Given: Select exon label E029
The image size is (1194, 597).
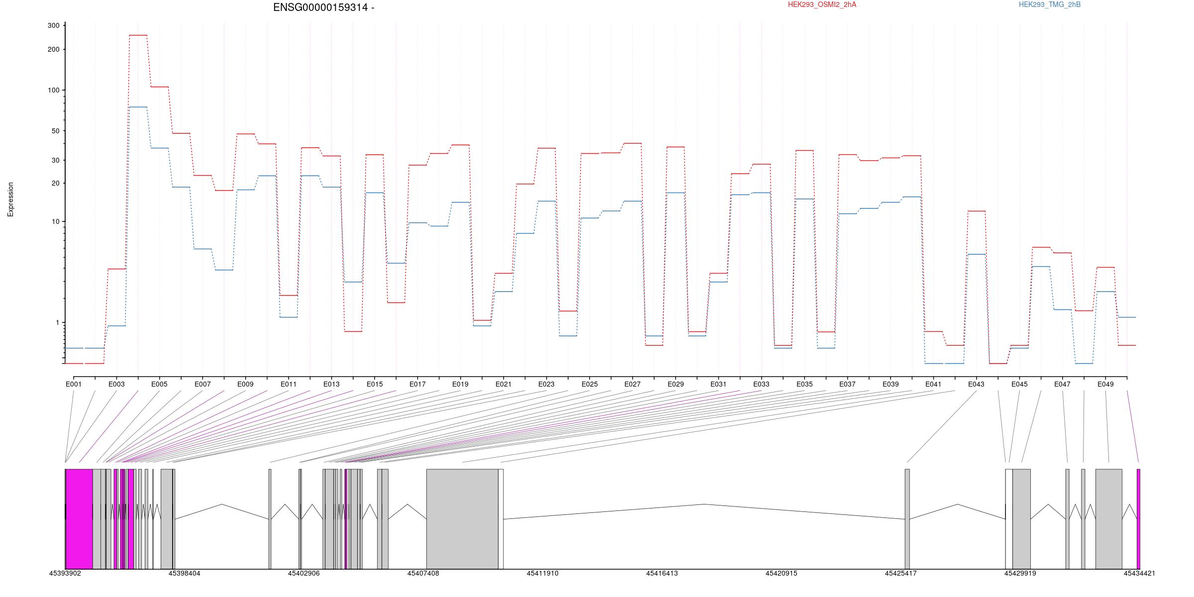Looking at the screenshot, I should pyautogui.click(x=676, y=384).
